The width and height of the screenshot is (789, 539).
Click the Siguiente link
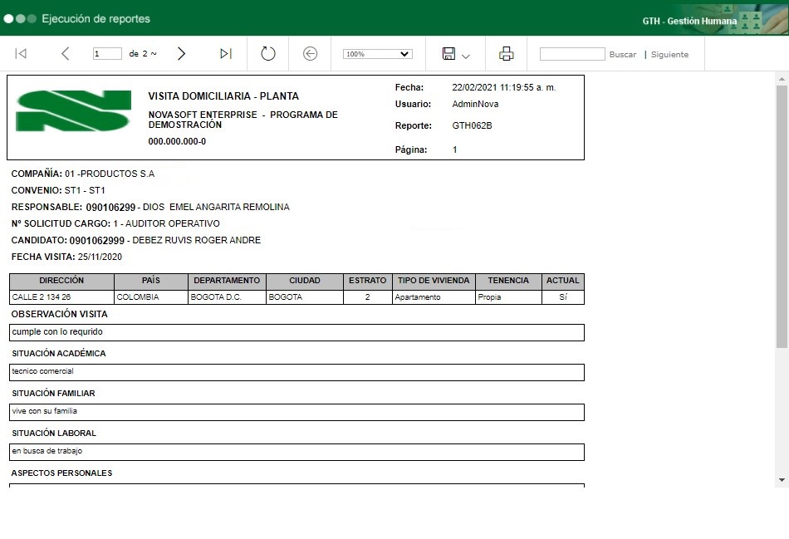(x=669, y=55)
